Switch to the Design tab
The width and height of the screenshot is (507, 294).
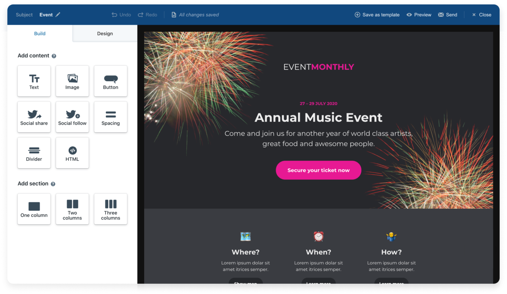click(x=105, y=33)
